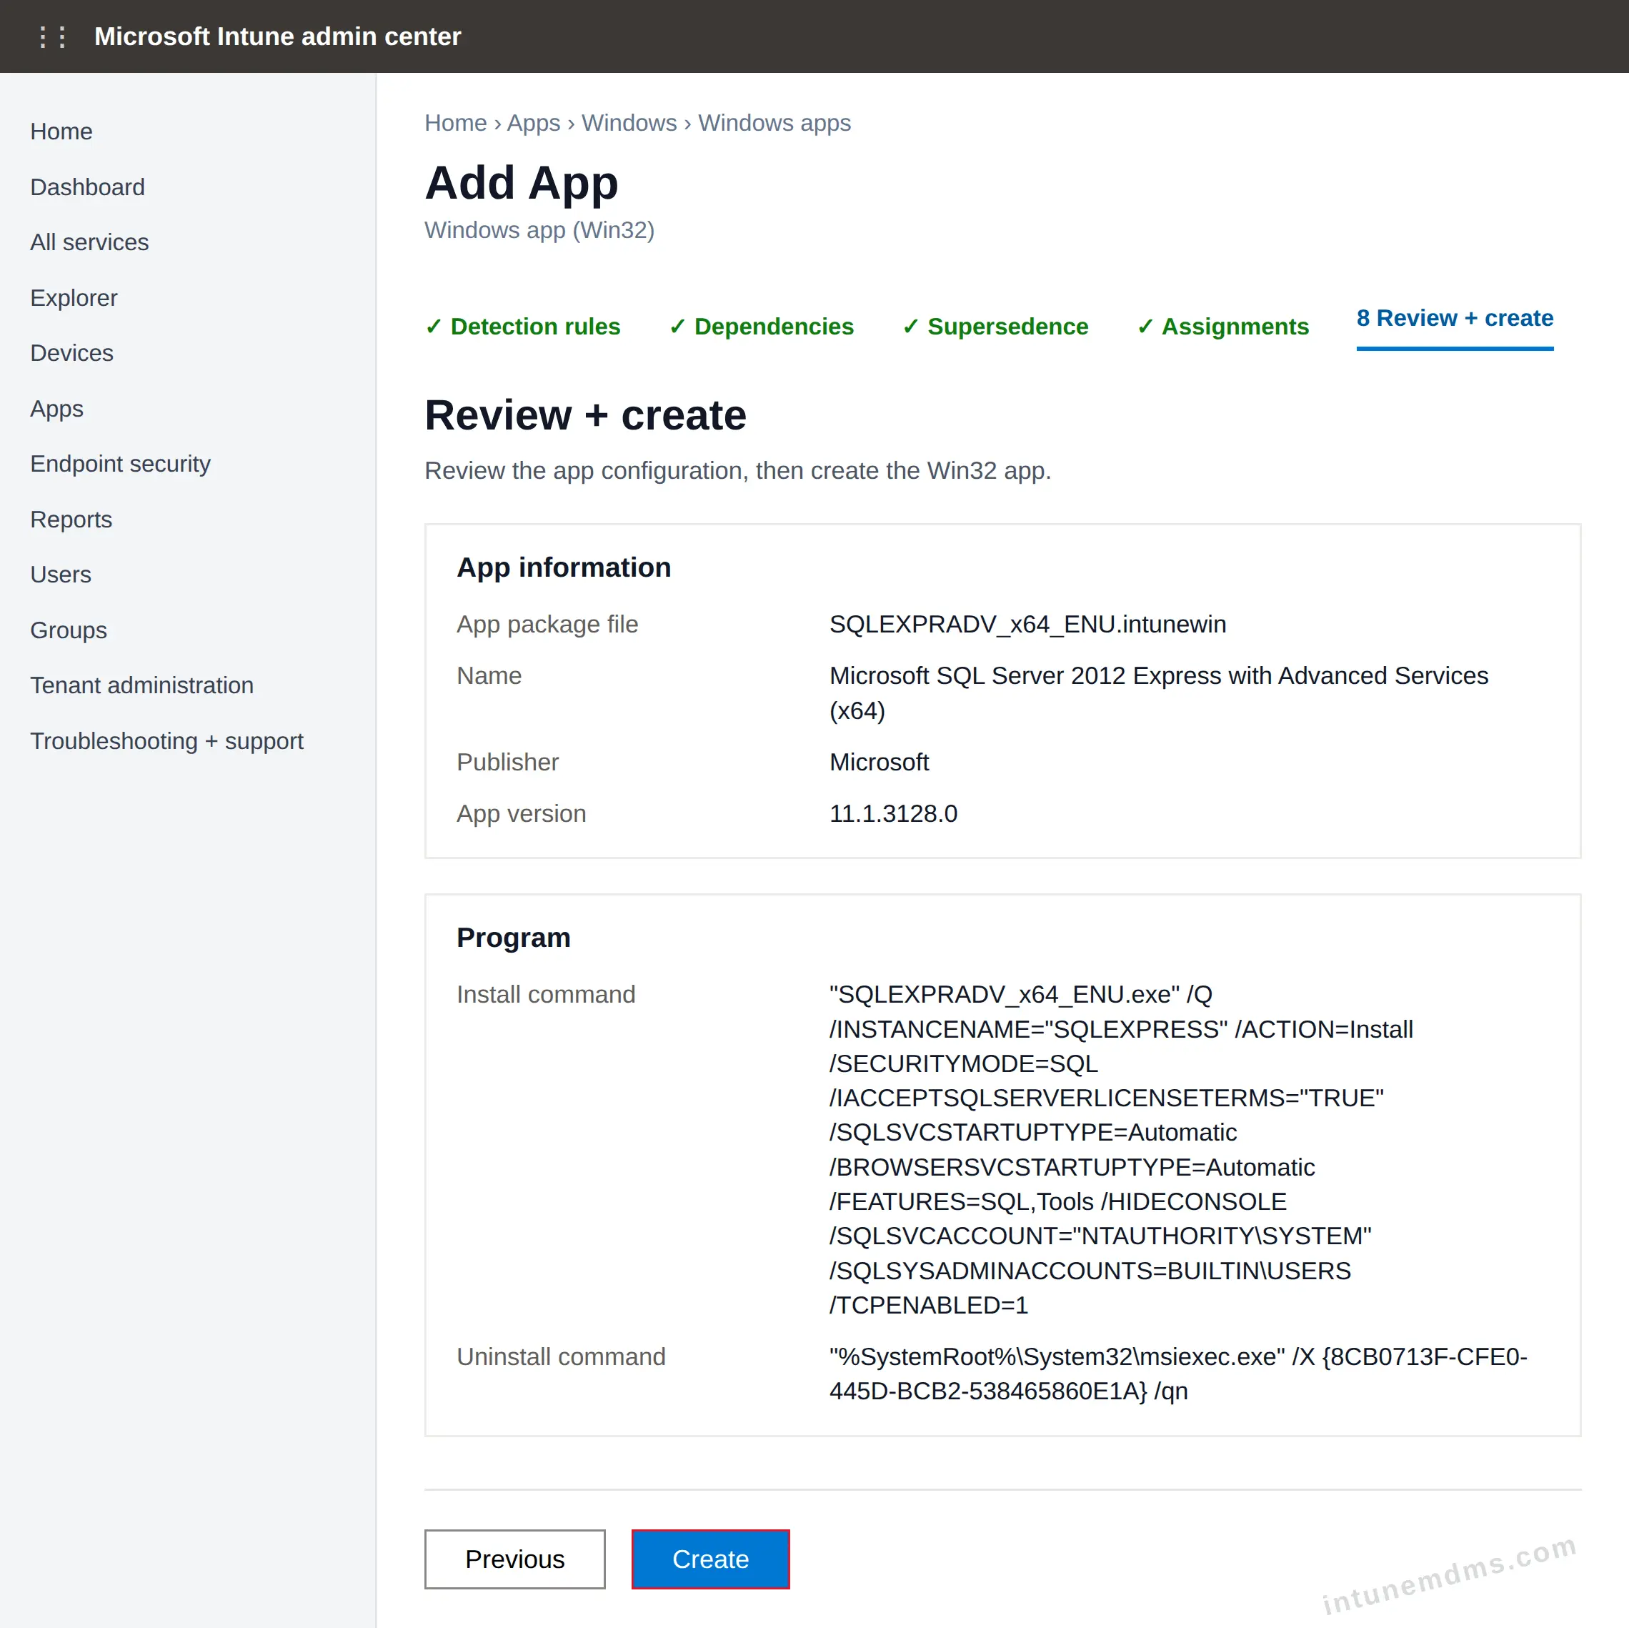This screenshot has width=1629, height=1628.
Task: Click the app name Microsoft SQL Server 2012 Express
Action: 1160,693
